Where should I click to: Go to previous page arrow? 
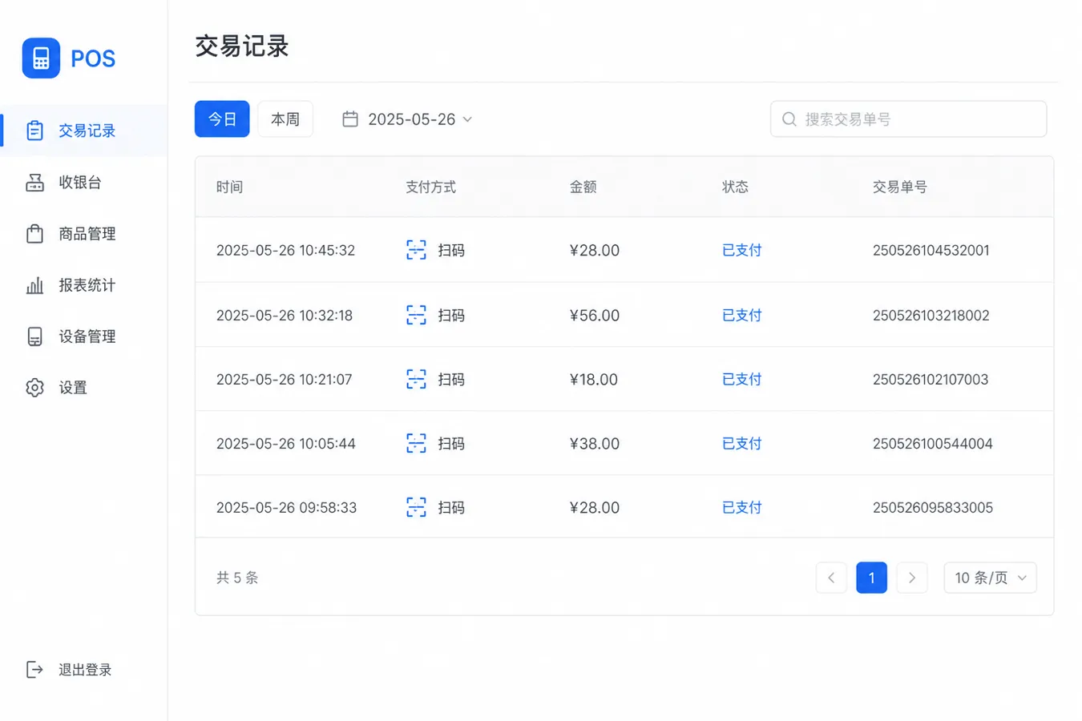831,578
